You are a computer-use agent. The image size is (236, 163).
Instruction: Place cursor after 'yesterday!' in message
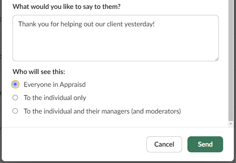[x=155, y=24]
